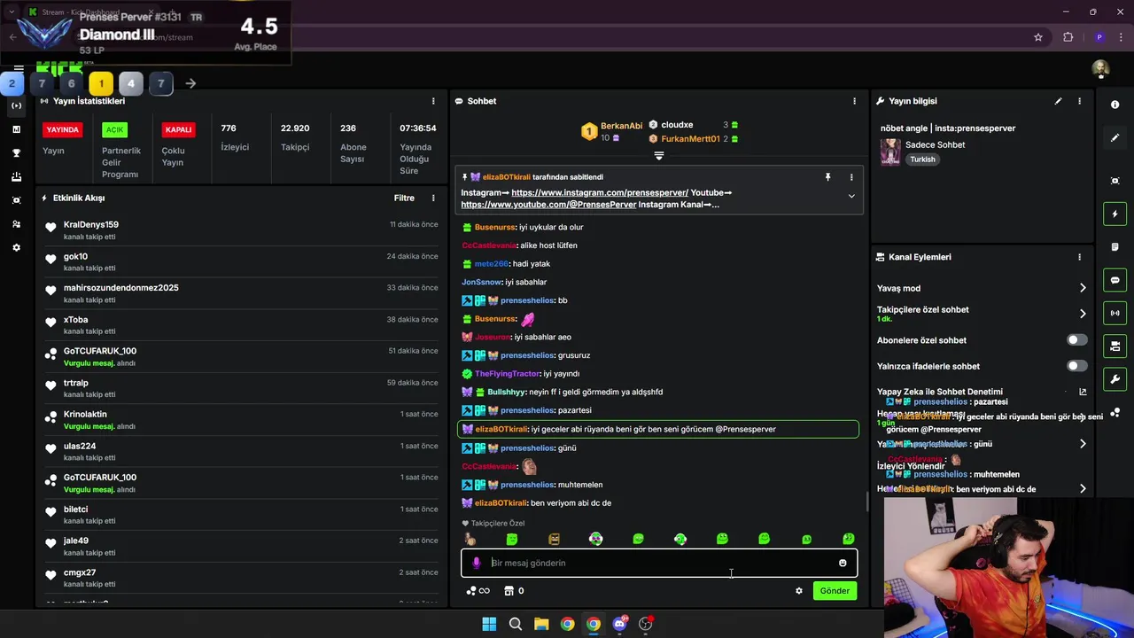Open Windows Start menu
The image size is (1134, 638).
click(x=489, y=624)
